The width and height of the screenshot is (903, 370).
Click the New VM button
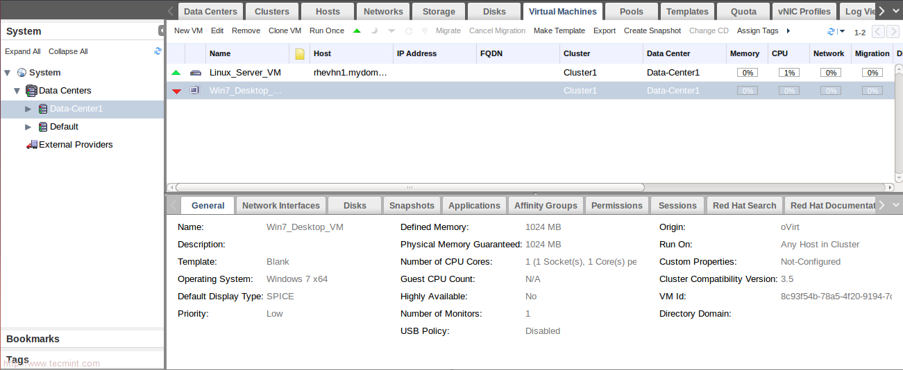pos(188,31)
